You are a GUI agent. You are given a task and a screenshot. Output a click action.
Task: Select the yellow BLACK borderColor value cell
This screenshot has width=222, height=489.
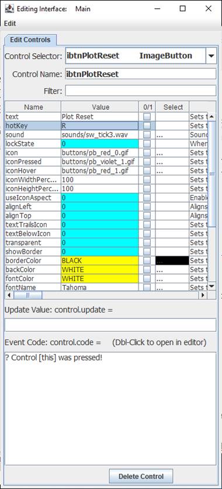[x=100, y=261]
